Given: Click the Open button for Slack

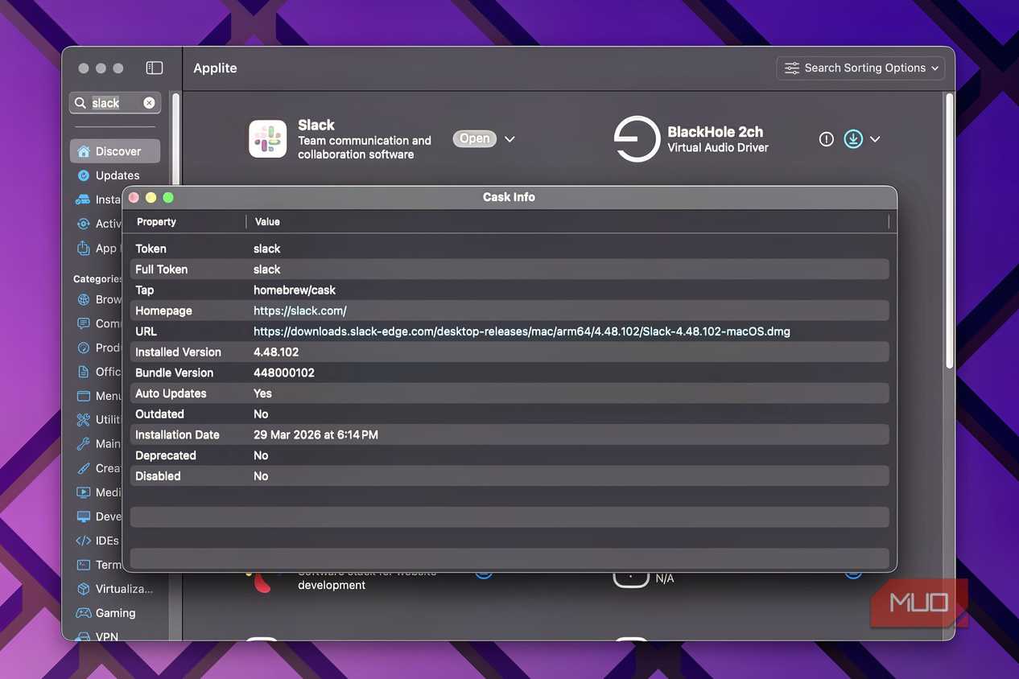Looking at the screenshot, I should pyautogui.click(x=475, y=139).
